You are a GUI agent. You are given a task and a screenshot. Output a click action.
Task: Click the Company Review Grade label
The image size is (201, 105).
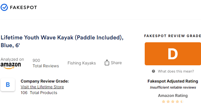click(45, 81)
